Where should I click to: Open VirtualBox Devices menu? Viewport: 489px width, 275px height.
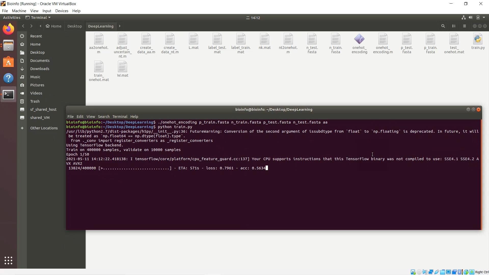point(62,11)
